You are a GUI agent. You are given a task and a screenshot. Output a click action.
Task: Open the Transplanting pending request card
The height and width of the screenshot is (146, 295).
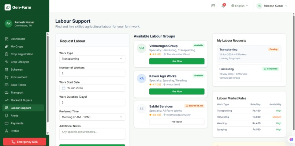[x=249, y=54]
